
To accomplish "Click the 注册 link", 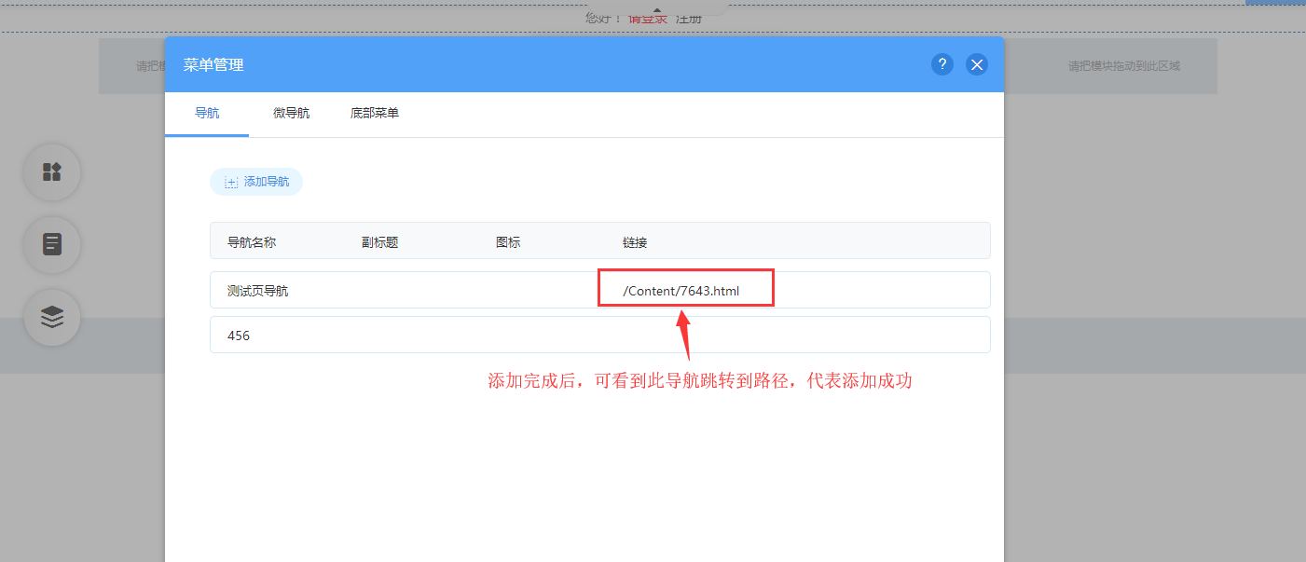I will 689,19.
